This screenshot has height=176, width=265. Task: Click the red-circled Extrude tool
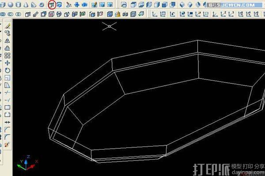click(x=51, y=5)
